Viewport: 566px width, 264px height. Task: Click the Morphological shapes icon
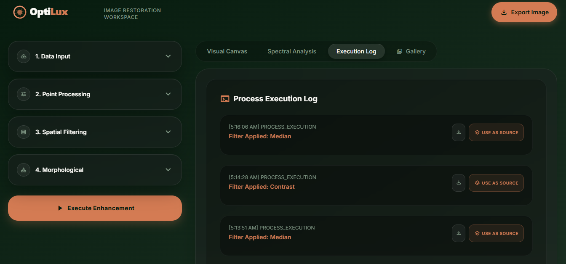tap(24, 170)
